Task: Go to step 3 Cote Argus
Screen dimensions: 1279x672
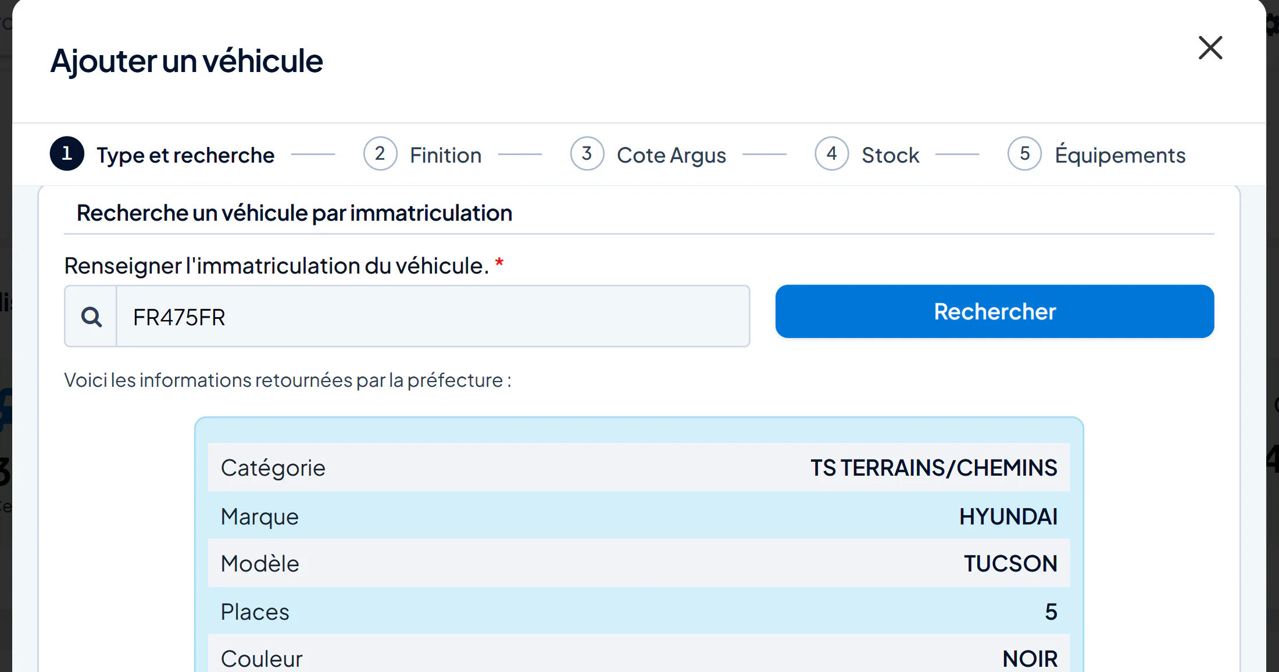Action: (x=648, y=154)
